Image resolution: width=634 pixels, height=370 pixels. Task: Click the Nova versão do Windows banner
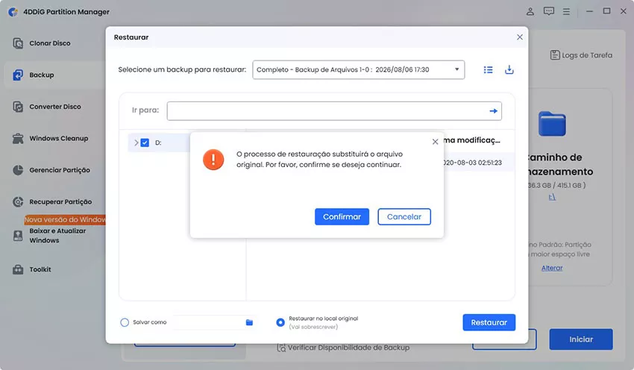pyautogui.click(x=65, y=219)
